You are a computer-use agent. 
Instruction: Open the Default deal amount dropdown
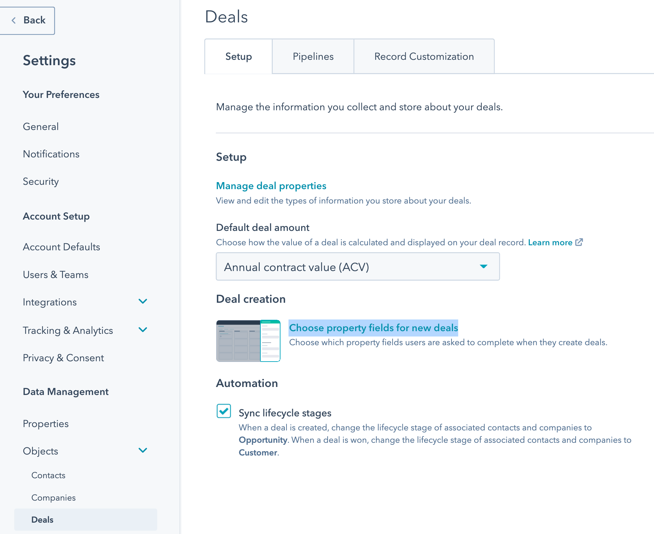click(x=357, y=267)
